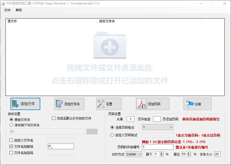Click the 居下 value field
231x165 pixels.
coord(157,154)
